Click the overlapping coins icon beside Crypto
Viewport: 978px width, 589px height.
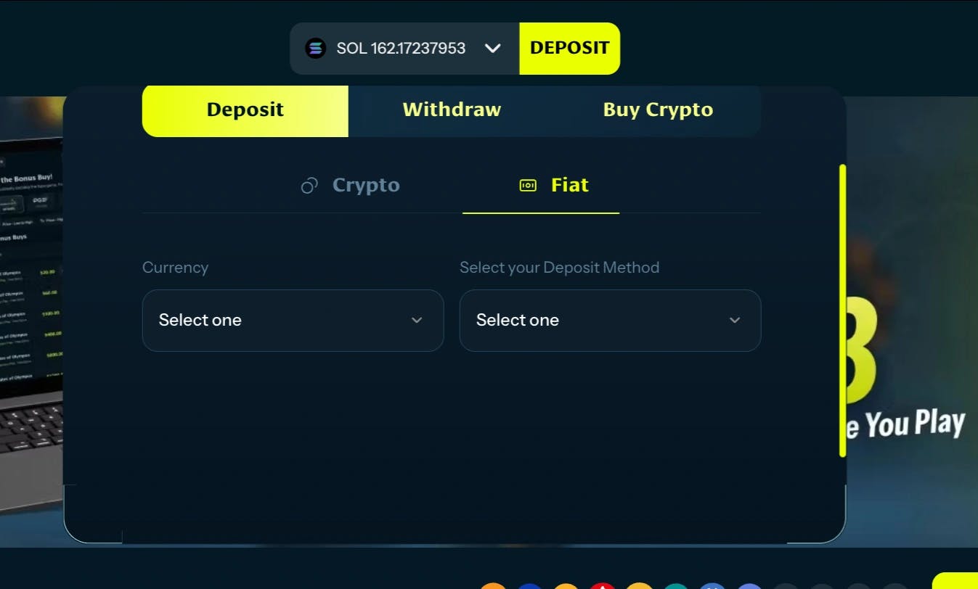click(309, 186)
